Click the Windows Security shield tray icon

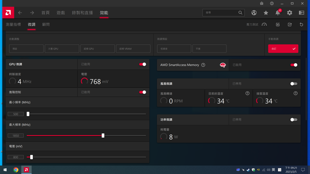(x=253, y=170)
